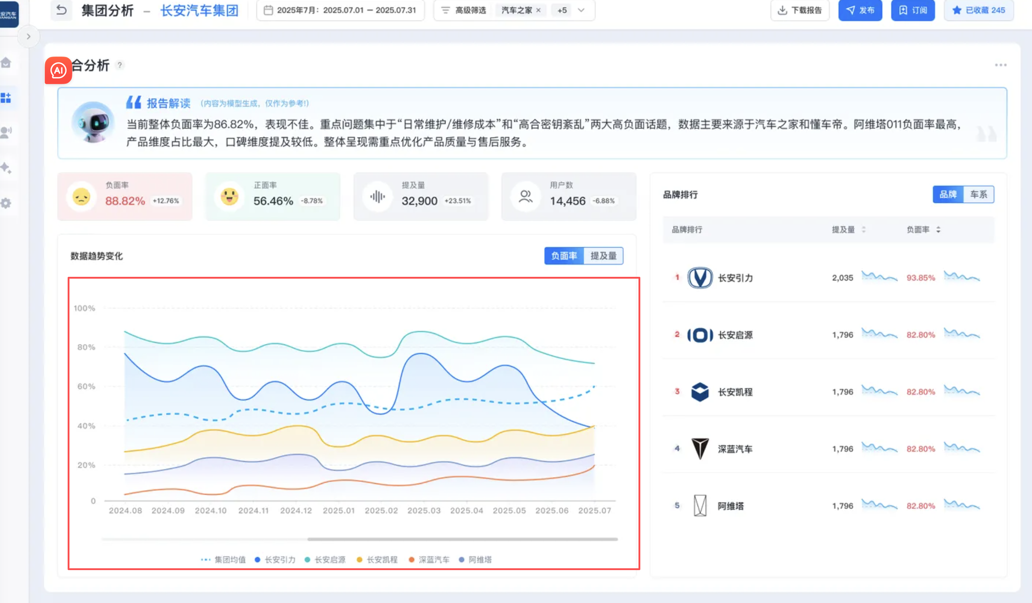1032x603 pixels.
Task: Click the 下载报告 button
Action: 800,10
